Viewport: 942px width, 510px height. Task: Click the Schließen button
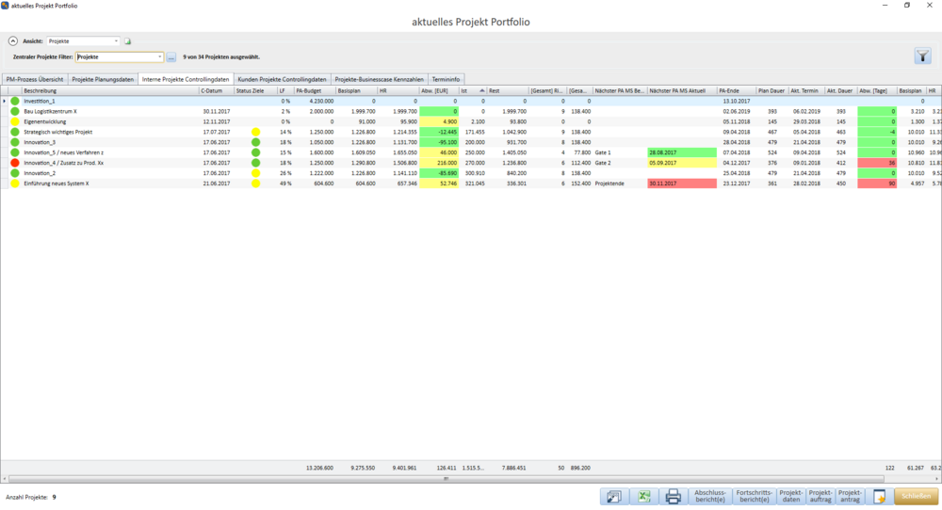tap(917, 497)
